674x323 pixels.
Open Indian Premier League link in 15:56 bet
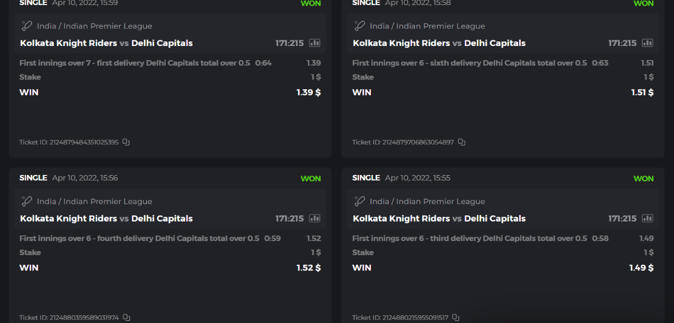[x=108, y=202]
